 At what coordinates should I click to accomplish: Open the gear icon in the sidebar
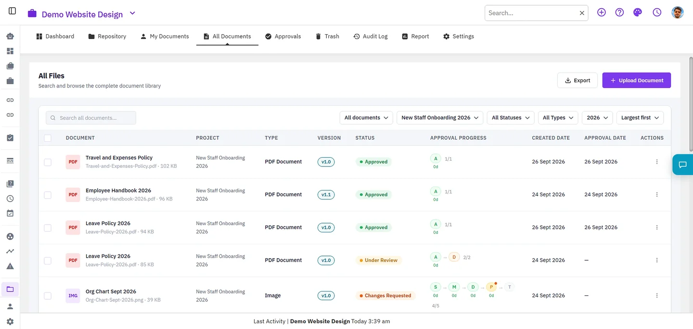[x=10, y=321]
